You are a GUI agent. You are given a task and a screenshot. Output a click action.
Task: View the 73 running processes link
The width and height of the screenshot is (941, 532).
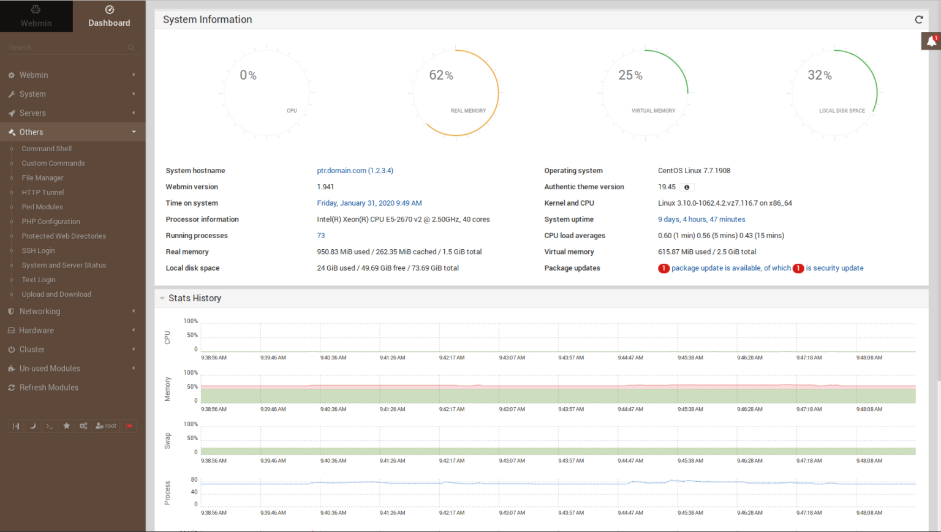coord(320,235)
